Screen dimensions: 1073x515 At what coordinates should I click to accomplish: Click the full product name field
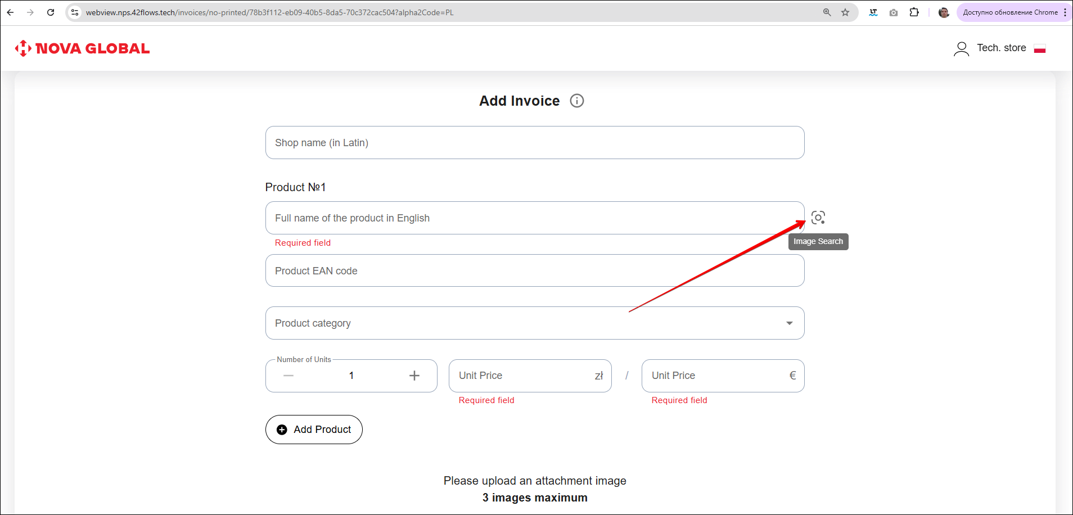534,218
